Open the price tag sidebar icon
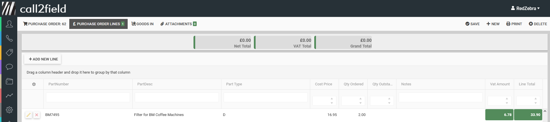 point(9,52)
